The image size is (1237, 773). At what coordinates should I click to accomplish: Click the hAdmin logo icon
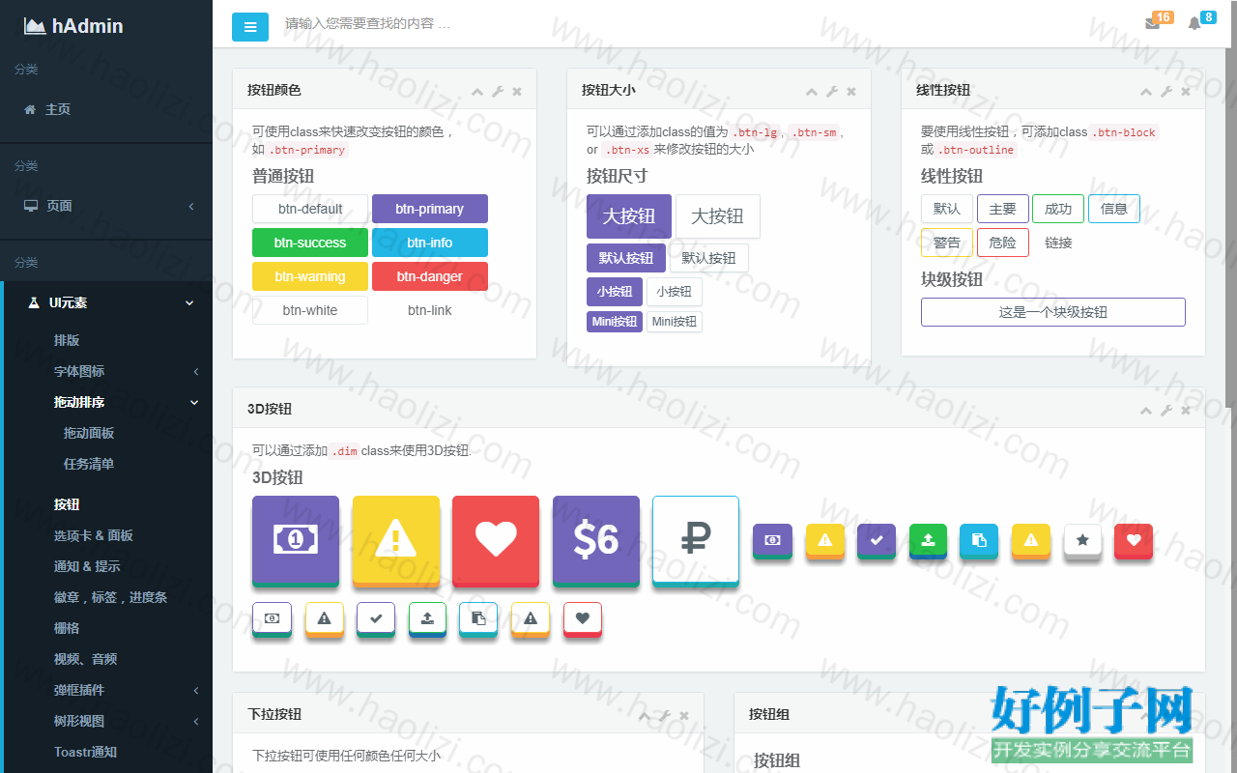pyautogui.click(x=35, y=27)
